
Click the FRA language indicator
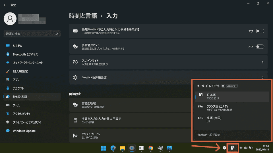click(x=200, y=107)
